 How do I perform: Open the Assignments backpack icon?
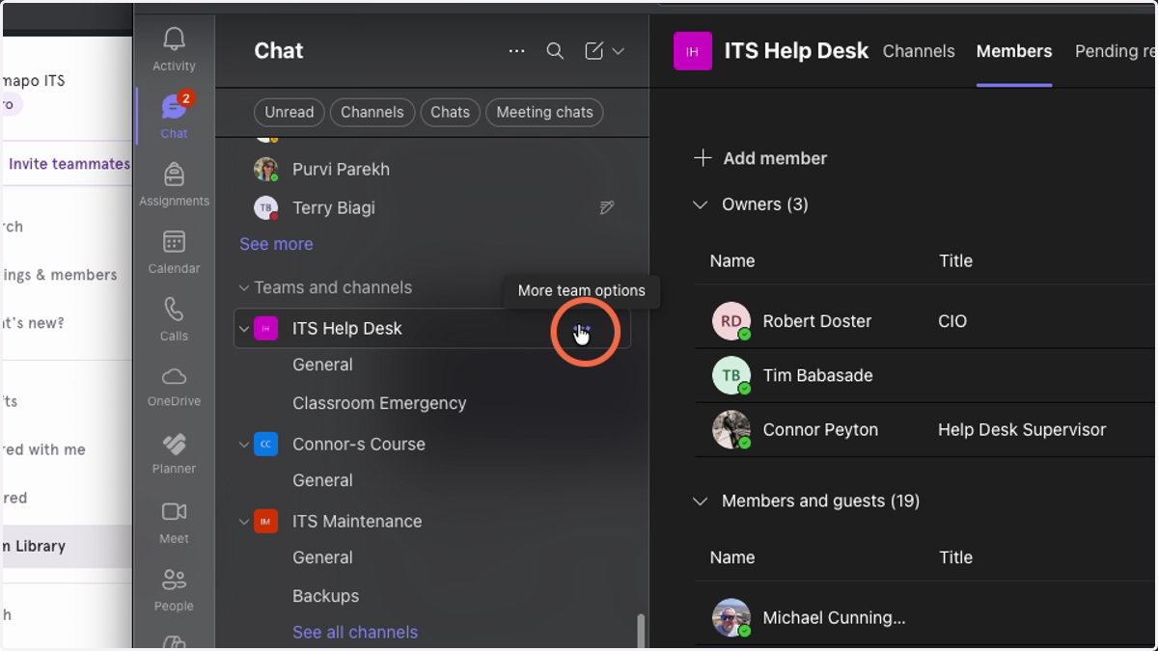174,175
